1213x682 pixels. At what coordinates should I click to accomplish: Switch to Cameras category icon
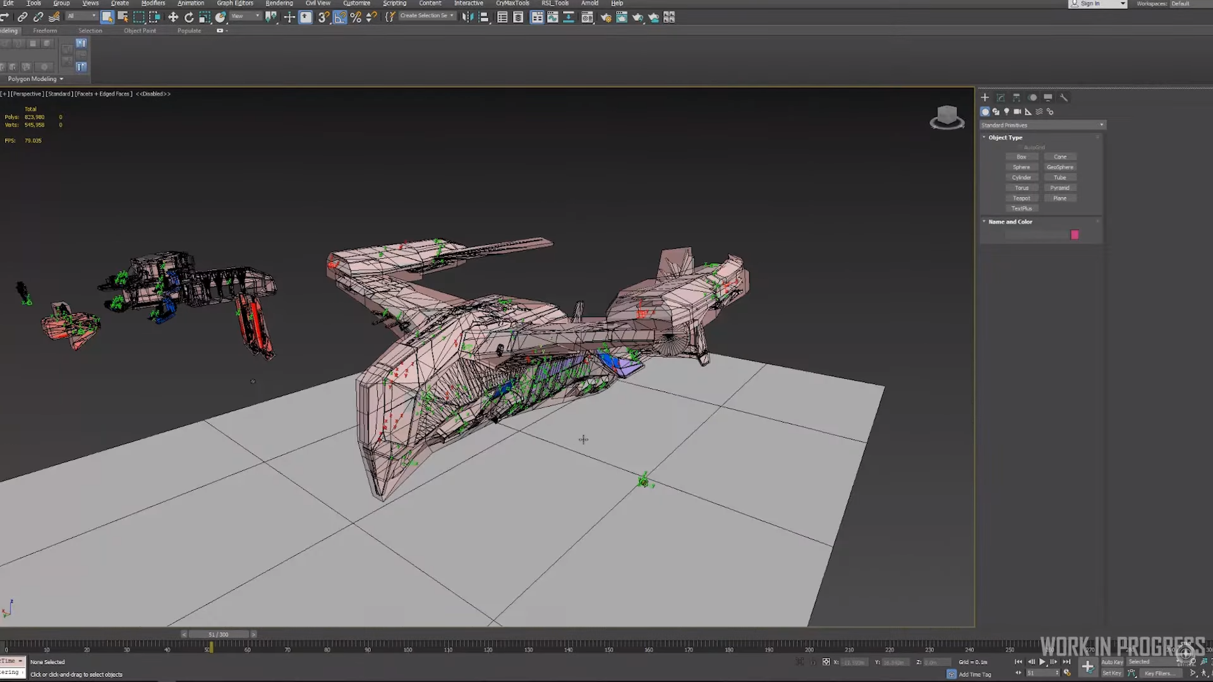pyautogui.click(x=1017, y=112)
